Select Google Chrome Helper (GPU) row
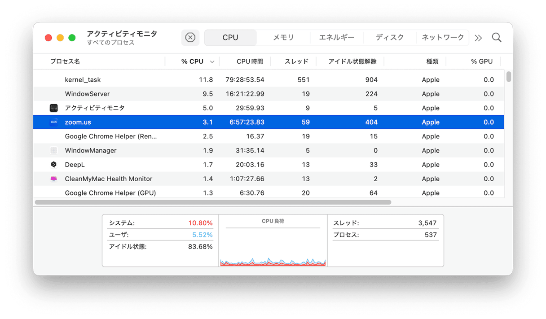The image size is (546, 319). point(269,193)
